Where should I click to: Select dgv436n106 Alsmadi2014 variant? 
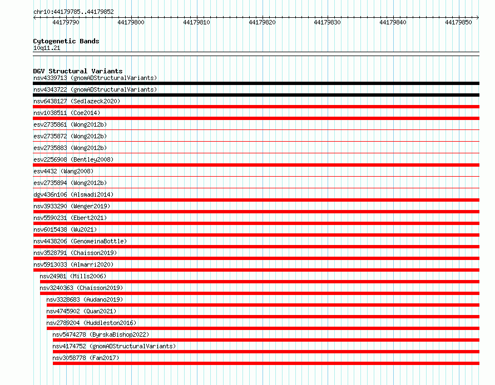coord(73,194)
